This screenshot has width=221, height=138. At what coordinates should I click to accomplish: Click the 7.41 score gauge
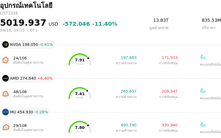(80, 93)
